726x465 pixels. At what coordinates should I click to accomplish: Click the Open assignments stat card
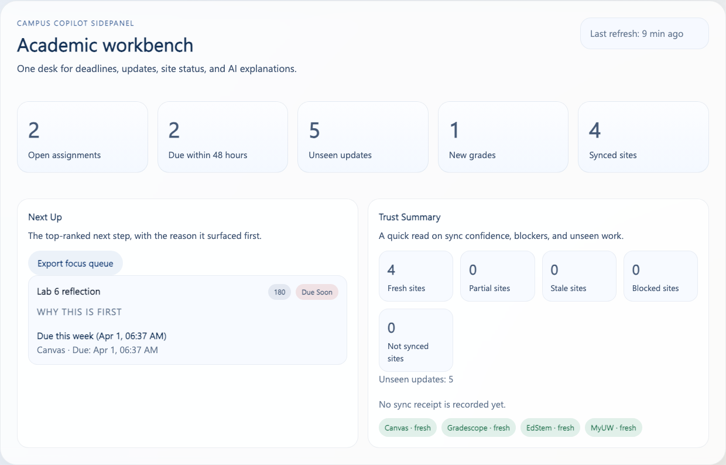(82, 136)
